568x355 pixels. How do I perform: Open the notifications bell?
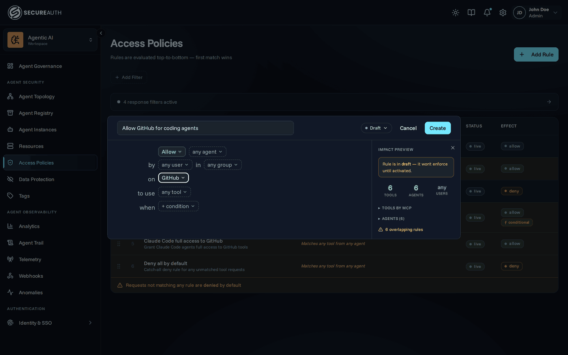coord(487,13)
